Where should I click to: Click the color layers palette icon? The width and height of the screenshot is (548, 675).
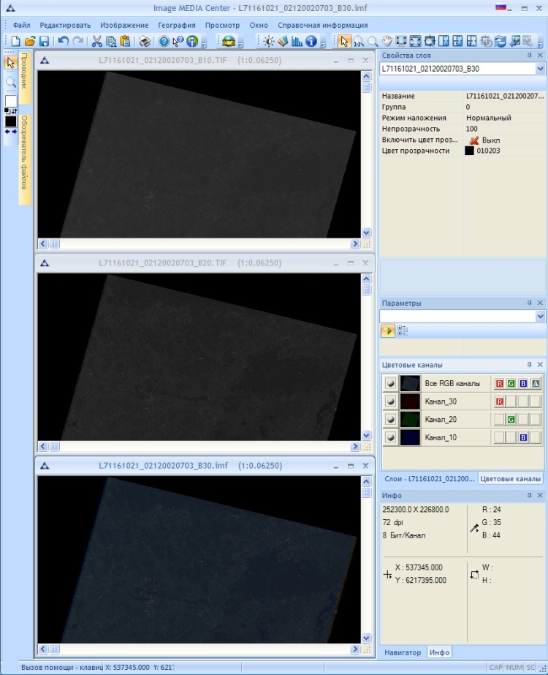click(283, 42)
